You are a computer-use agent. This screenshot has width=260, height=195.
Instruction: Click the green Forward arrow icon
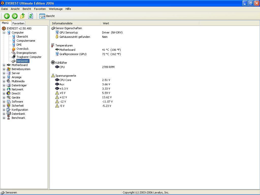15,16
